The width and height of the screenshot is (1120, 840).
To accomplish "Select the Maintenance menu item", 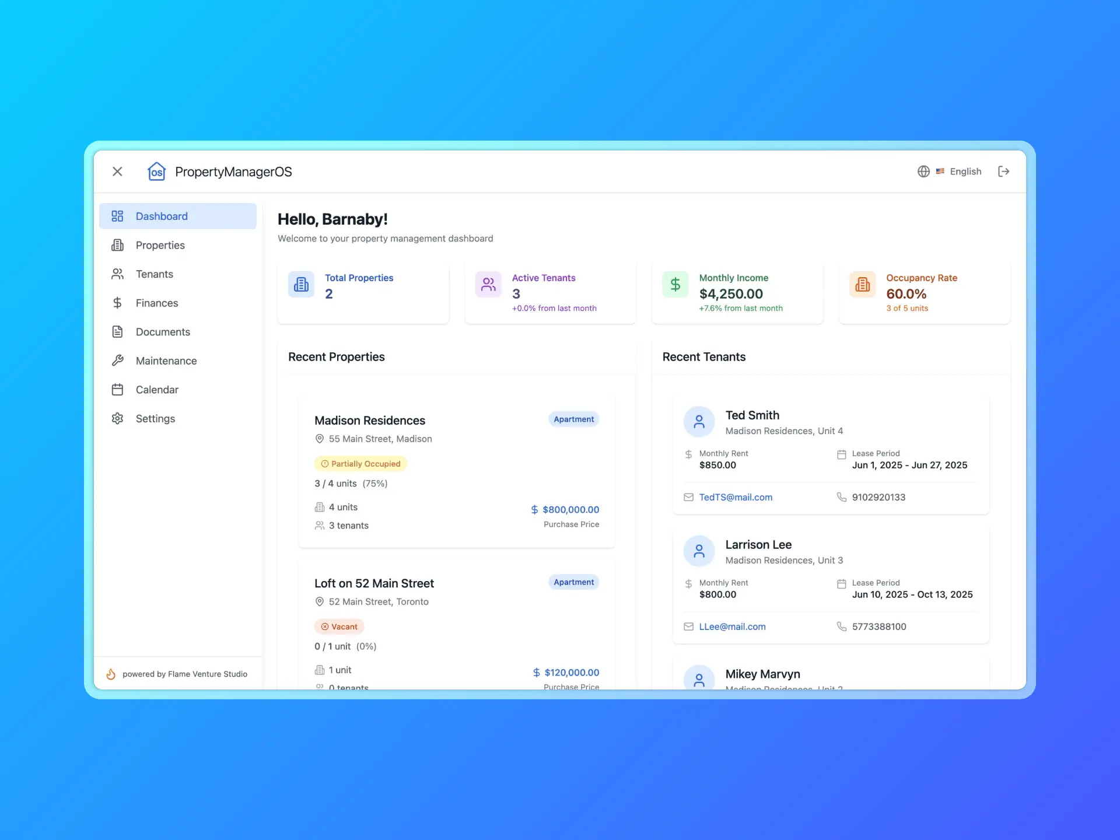I will point(178,361).
